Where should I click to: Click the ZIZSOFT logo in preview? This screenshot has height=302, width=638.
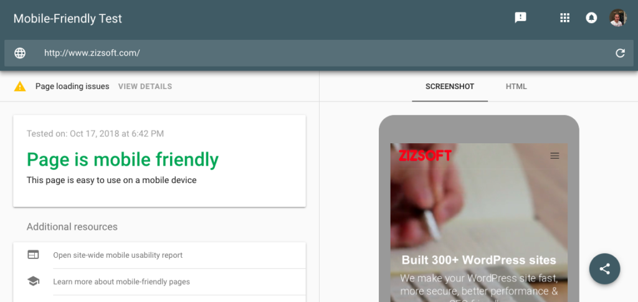point(425,155)
